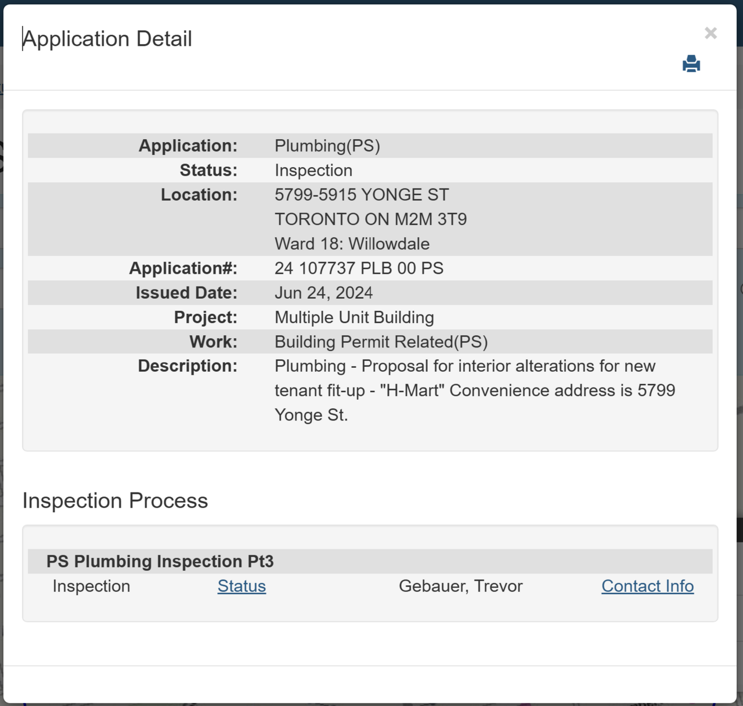743x706 pixels.
Task: Click application number 24 107737 PLB 00 PS
Action: 359,268
